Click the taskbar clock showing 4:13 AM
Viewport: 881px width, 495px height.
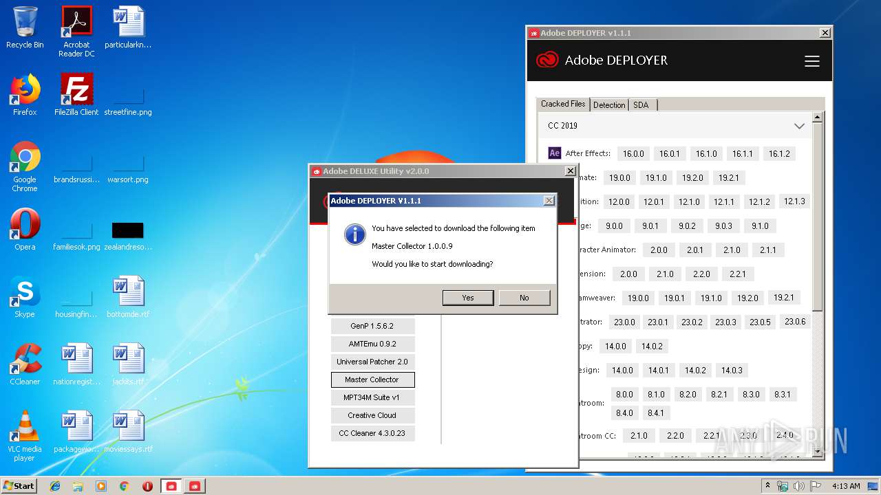tap(846, 486)
